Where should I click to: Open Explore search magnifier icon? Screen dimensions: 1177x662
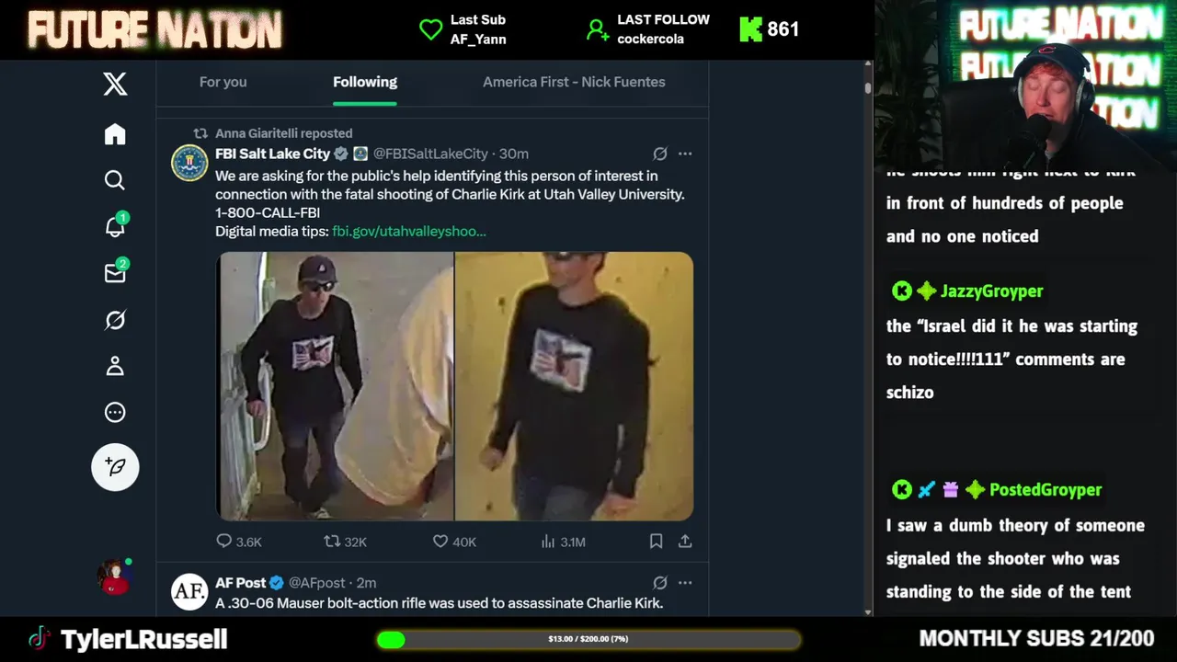point(115,180)
